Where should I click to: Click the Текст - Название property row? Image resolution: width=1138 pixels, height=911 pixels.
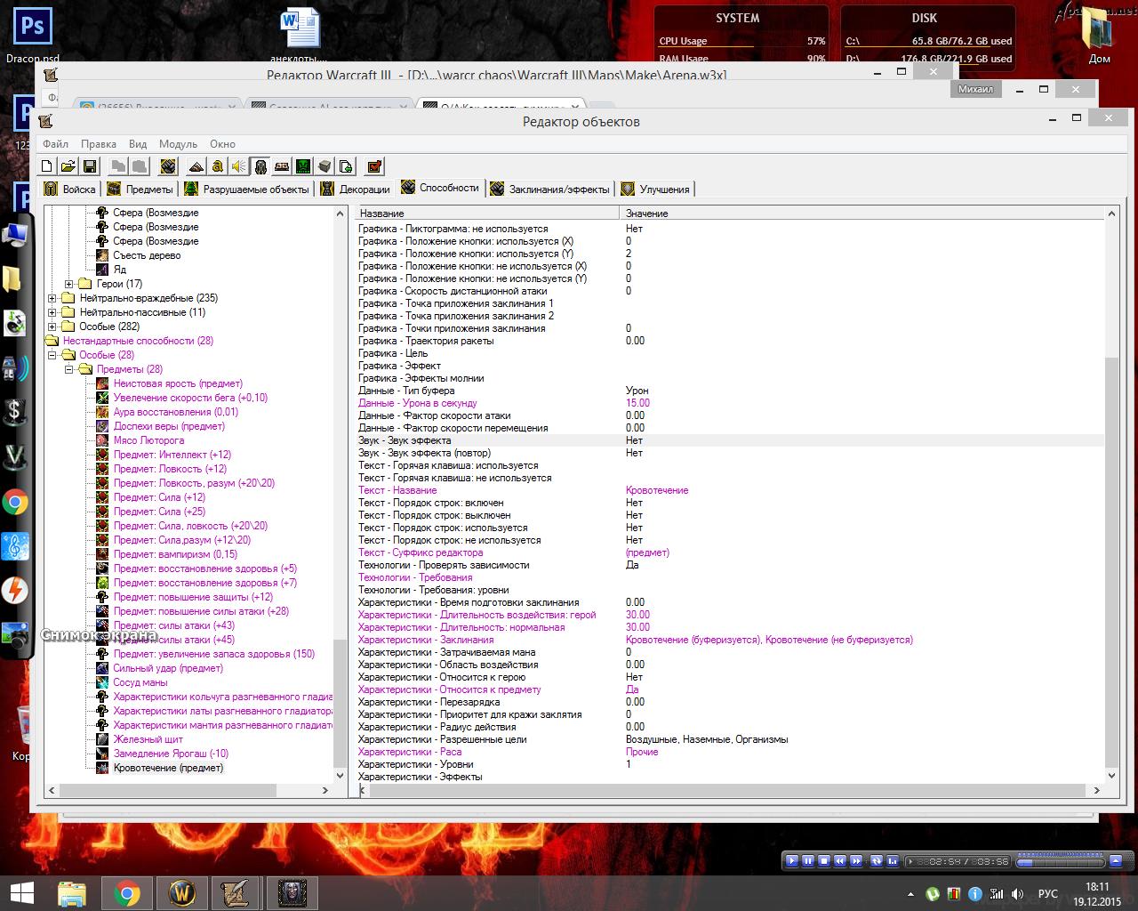[x=729, y=490]
